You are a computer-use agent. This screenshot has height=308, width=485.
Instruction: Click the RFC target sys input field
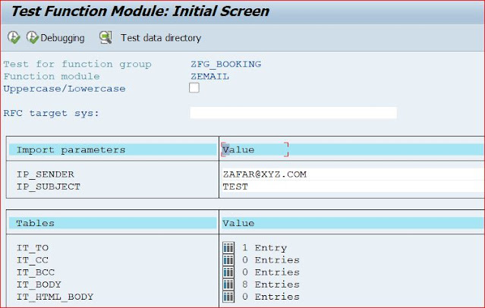293,113
